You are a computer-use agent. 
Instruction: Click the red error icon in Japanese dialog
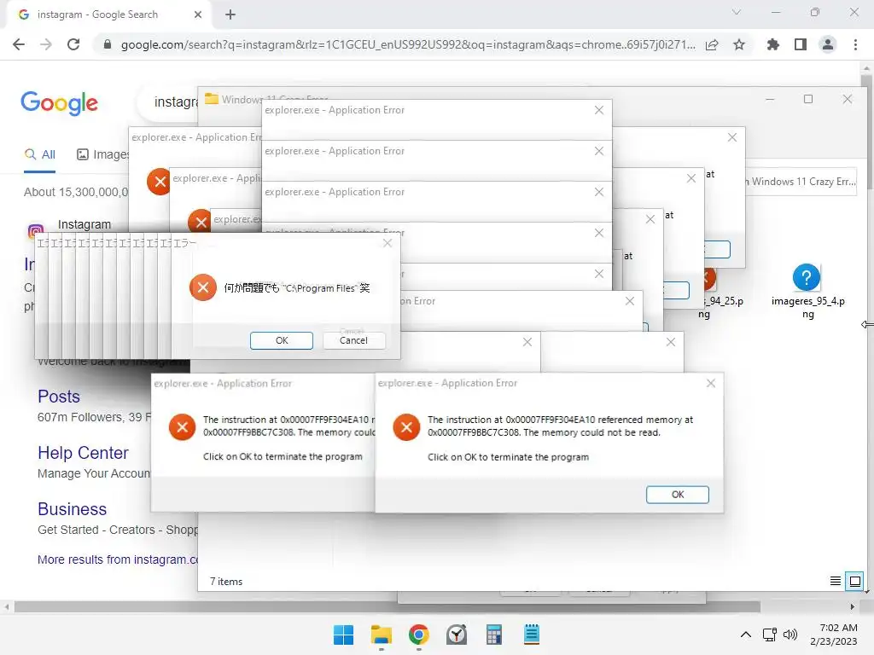click(203, 287)
